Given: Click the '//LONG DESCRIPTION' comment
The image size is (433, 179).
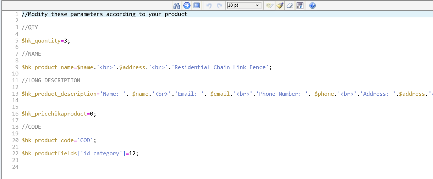Looking at the screenshot, I should tap(51, 80).
